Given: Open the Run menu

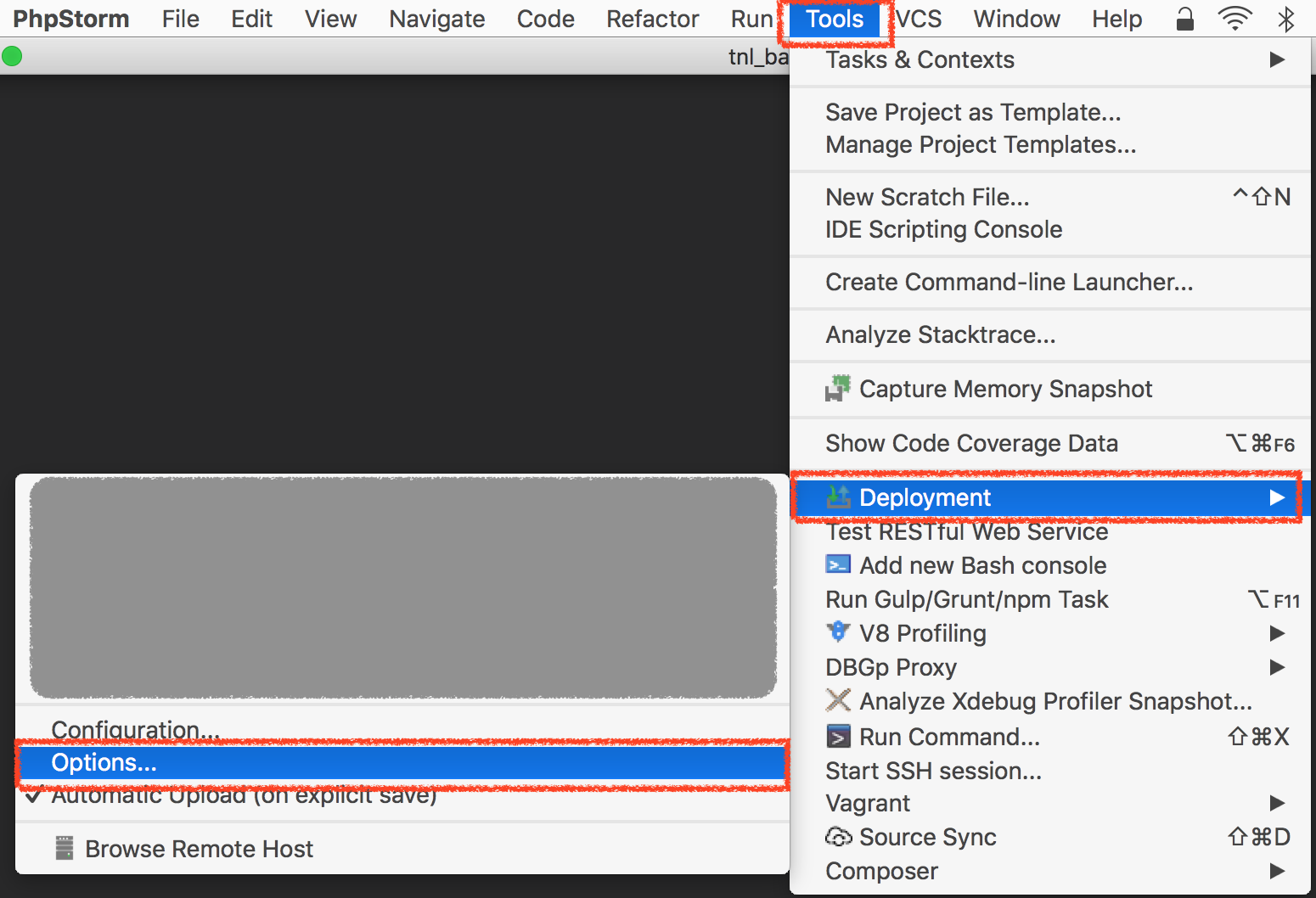Looking at the screenshot, I should 751,19.
